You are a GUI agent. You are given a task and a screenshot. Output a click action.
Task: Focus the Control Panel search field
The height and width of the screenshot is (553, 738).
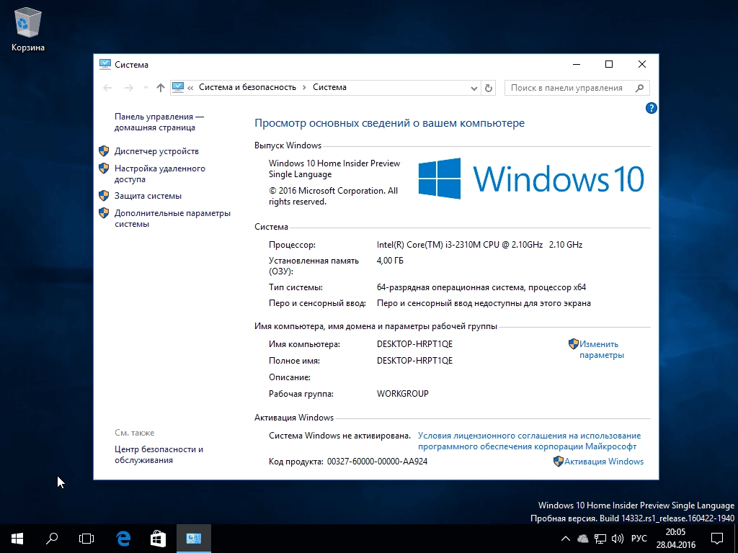577,88
